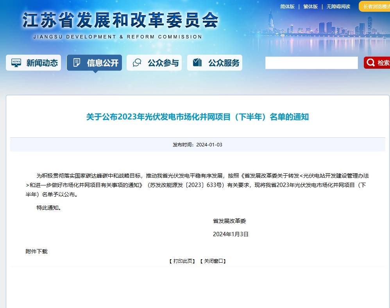Screen dimensions: 390x308
Task: Click the document icon beside 信息公开
Action: (x=77, y=63)
